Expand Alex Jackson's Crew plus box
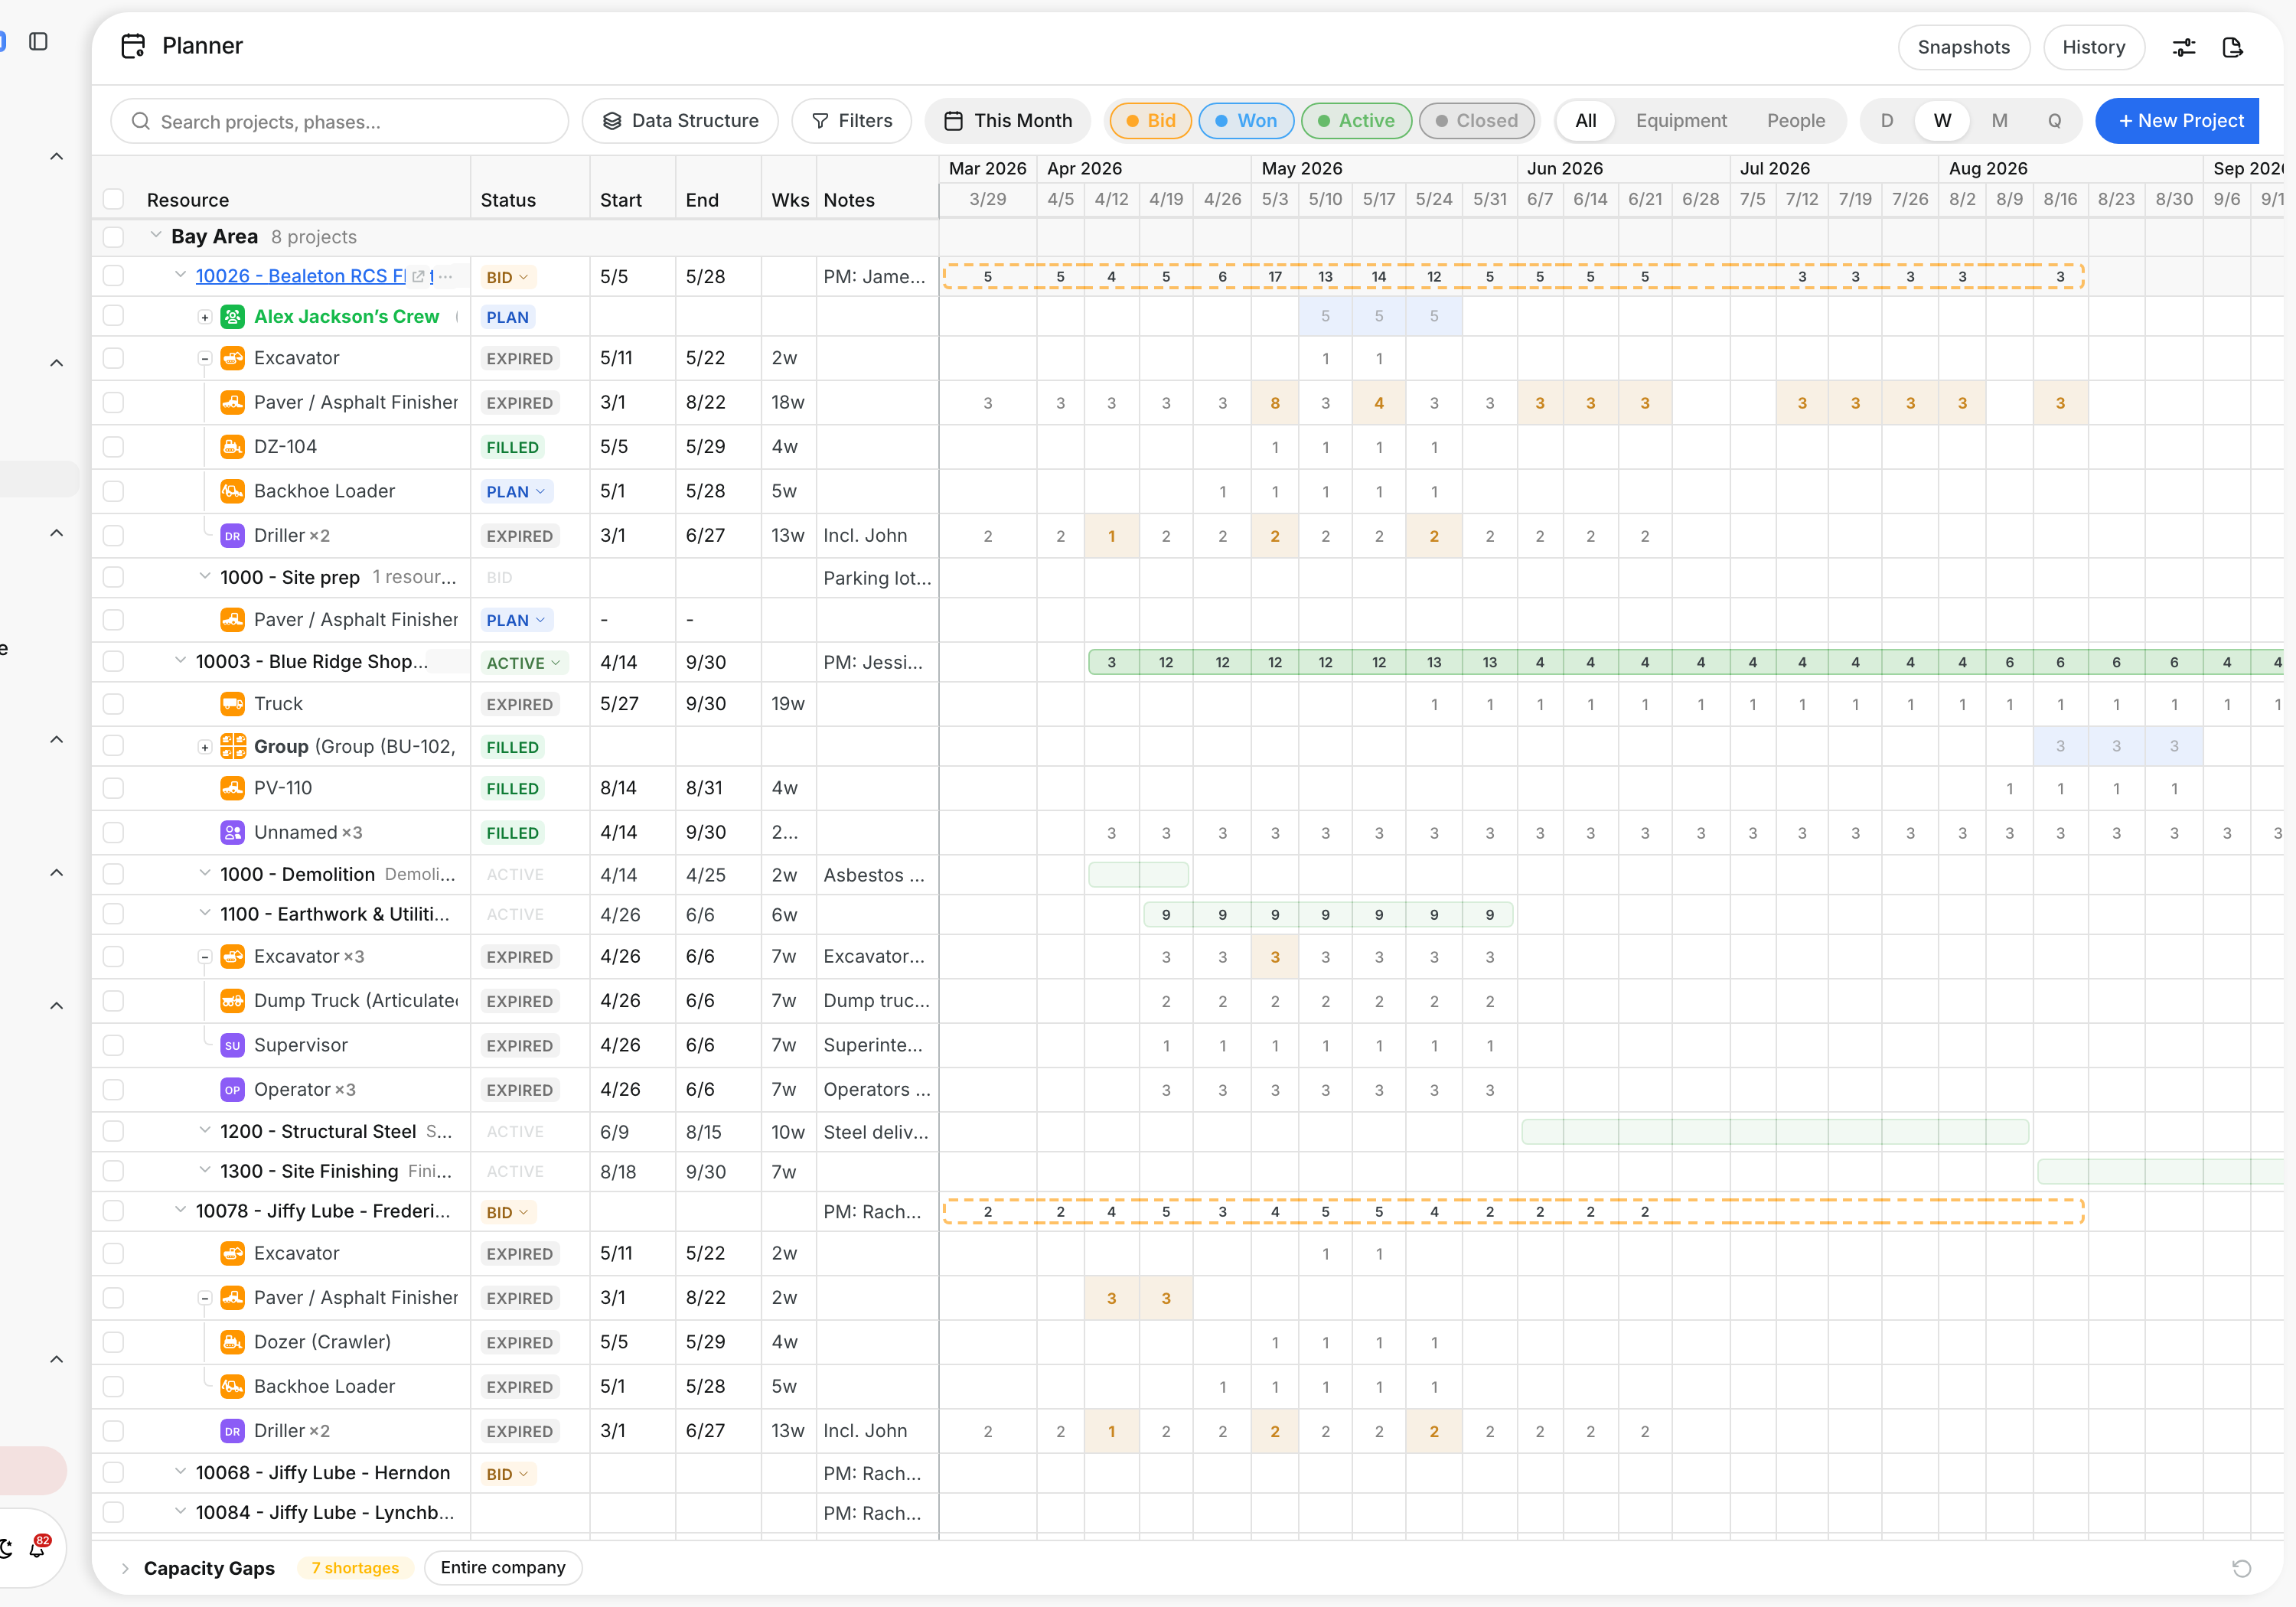This screenshot has height=1607, width=2296. pyautogui.click(x=204, y=317)
